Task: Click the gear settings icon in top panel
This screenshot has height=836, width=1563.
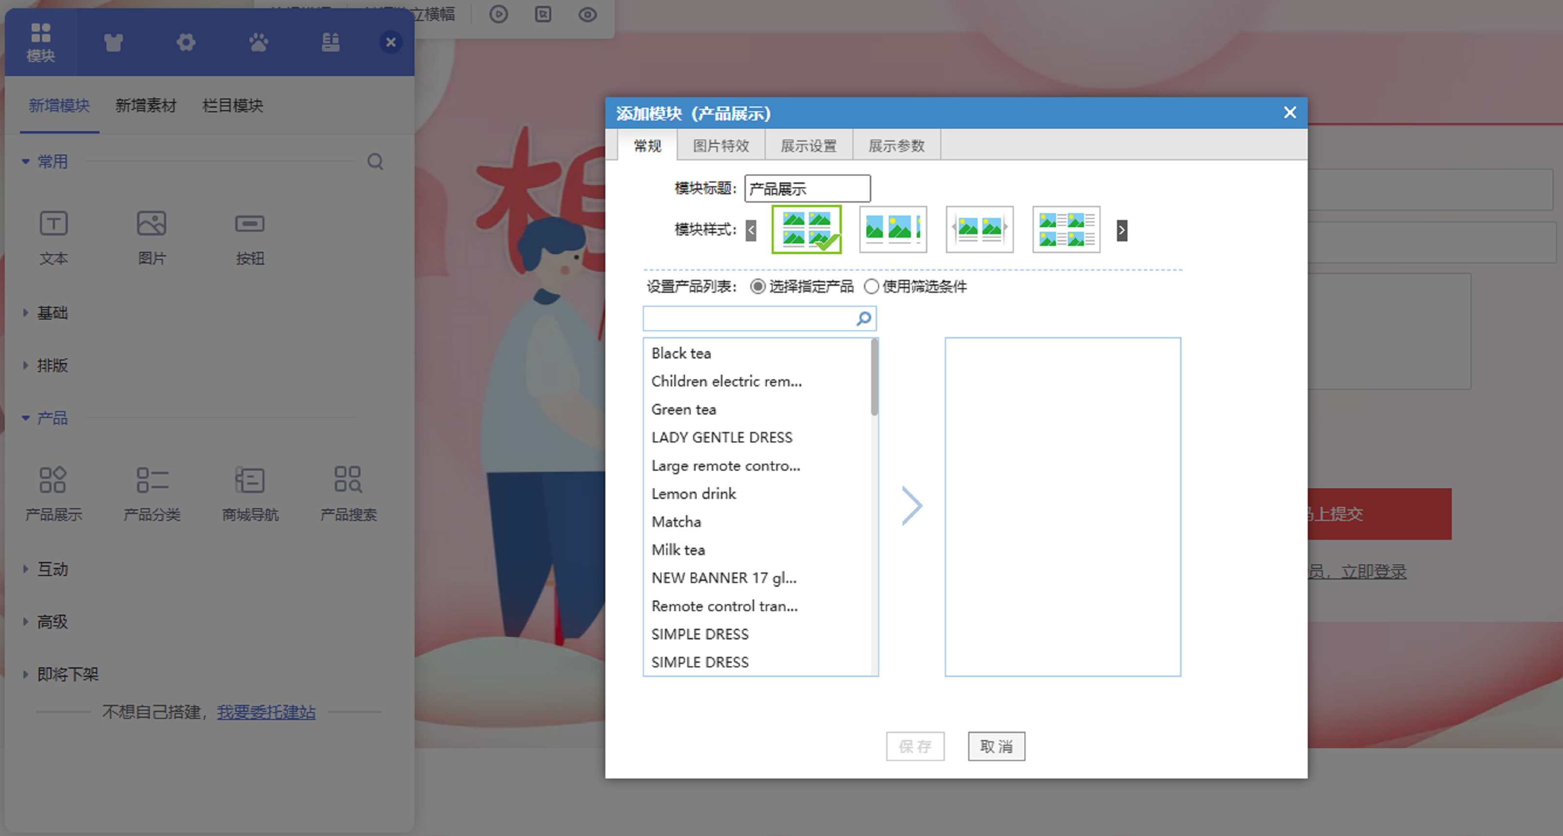Action: (x=186, y=42)
